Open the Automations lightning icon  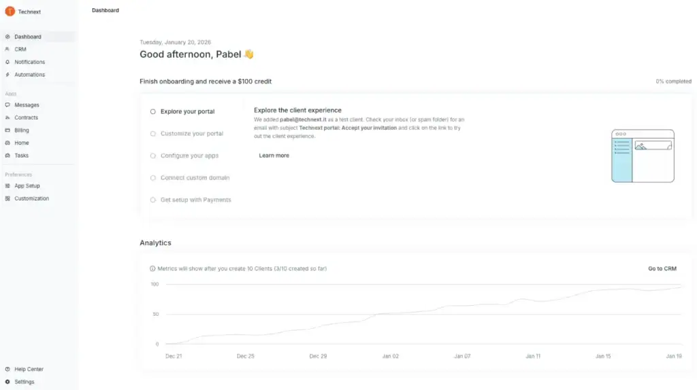point(7,75)
